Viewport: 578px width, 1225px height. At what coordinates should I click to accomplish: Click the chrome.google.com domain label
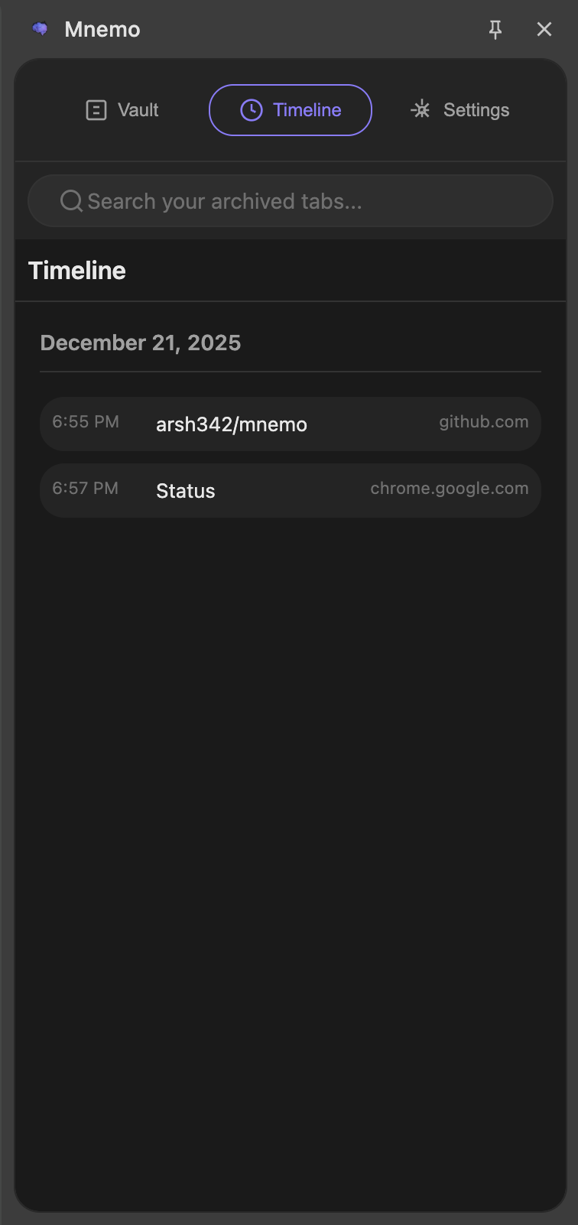(449, 488)
